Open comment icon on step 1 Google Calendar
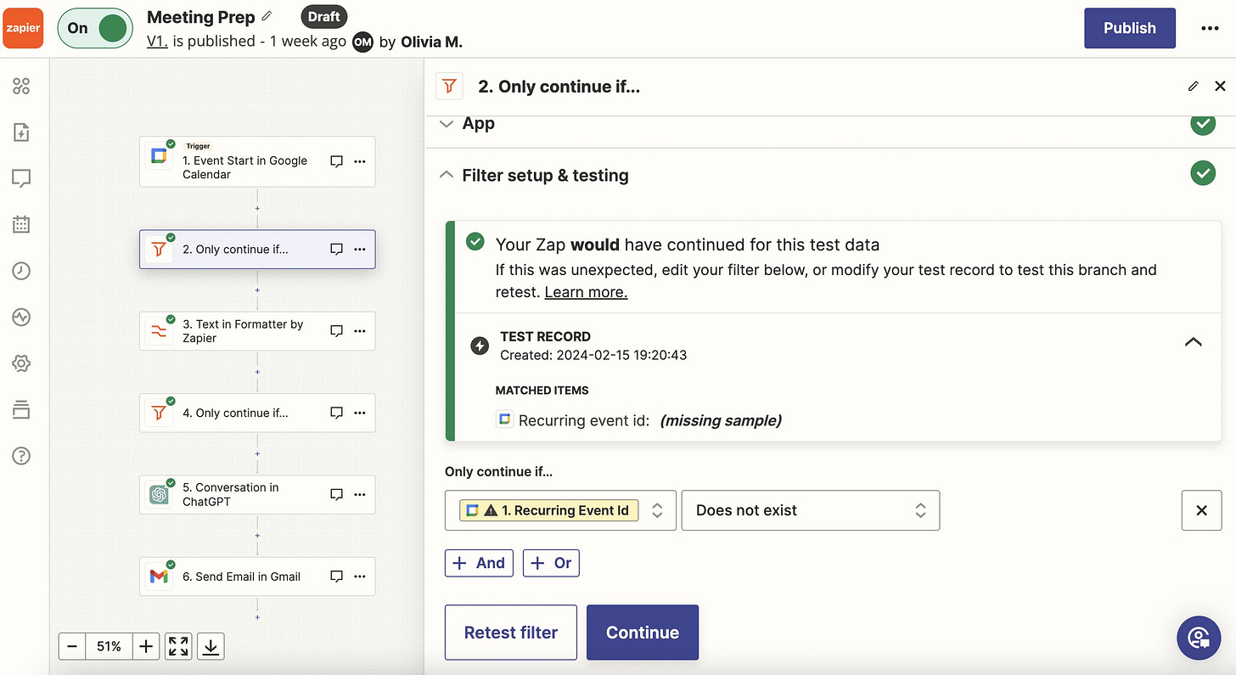The height and width of the screenshot is (675, 1236). (x=336, y=161)
